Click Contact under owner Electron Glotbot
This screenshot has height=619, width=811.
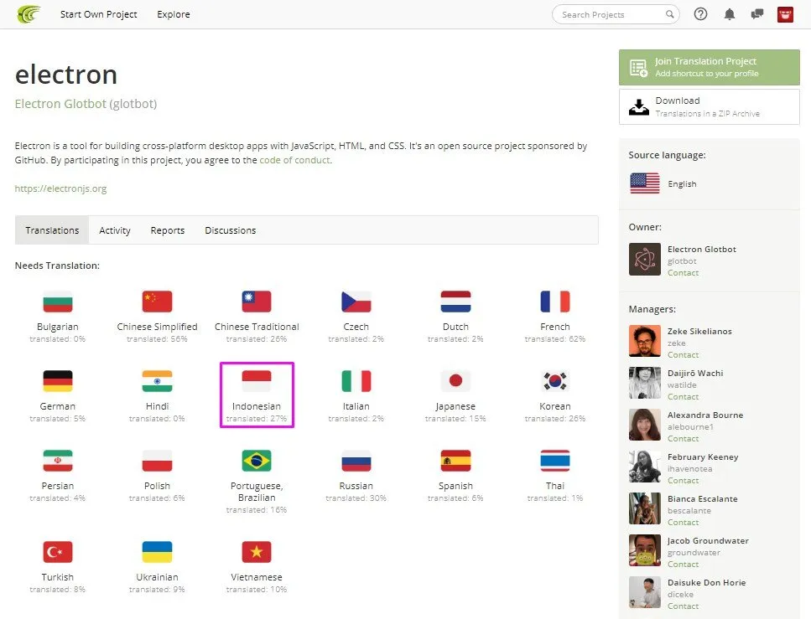coord(683,273)
